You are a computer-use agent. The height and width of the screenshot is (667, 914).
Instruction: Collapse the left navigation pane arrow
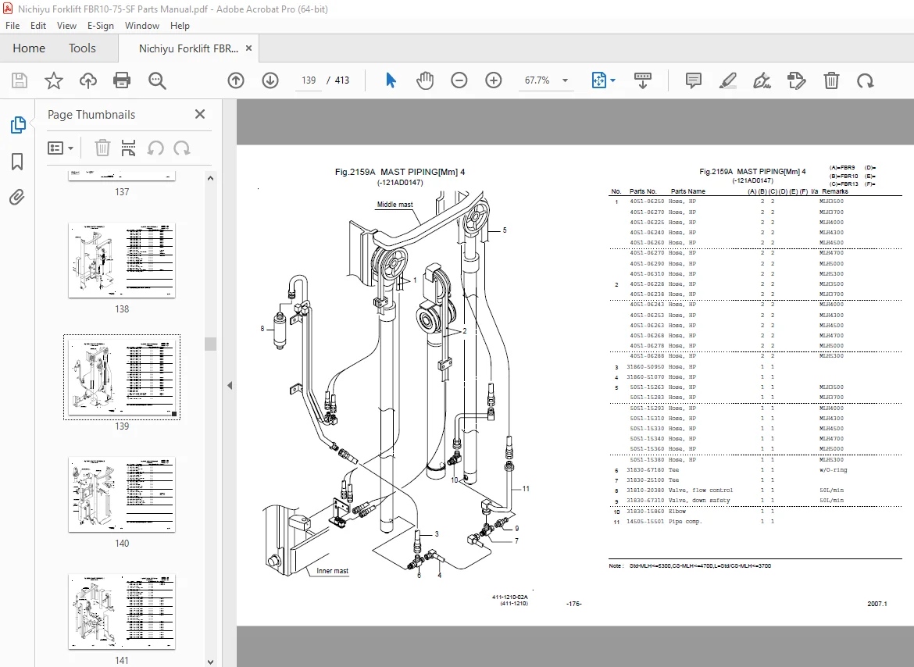click(x=230, y=385)
